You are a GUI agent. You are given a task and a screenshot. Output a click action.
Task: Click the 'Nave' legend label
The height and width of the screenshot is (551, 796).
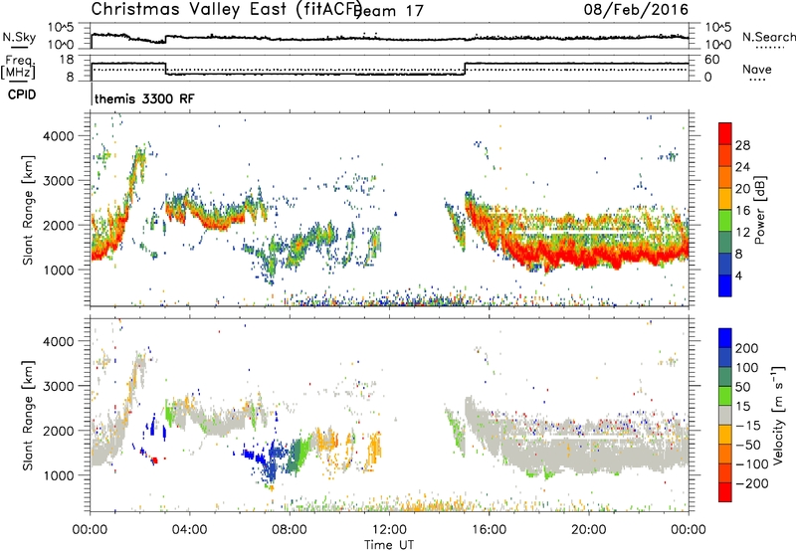click(756, 70)
